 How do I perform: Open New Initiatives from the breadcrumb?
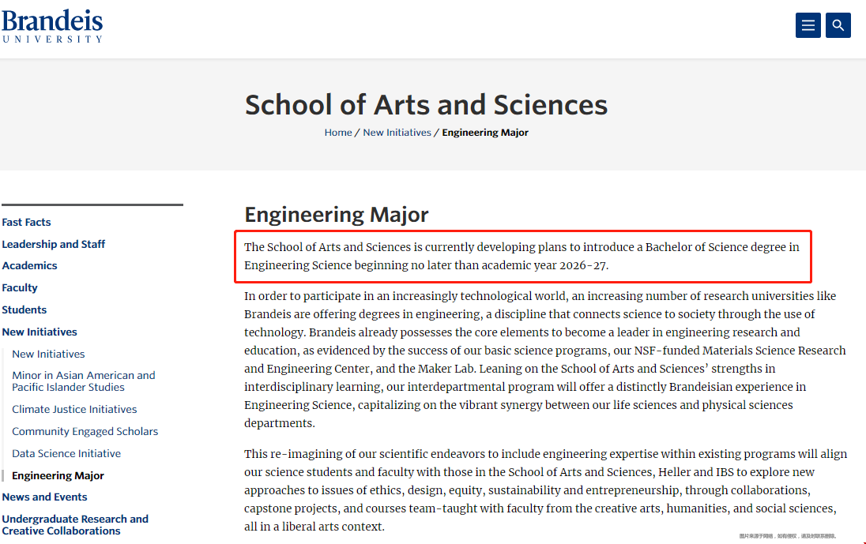click(x=397, y=132)
